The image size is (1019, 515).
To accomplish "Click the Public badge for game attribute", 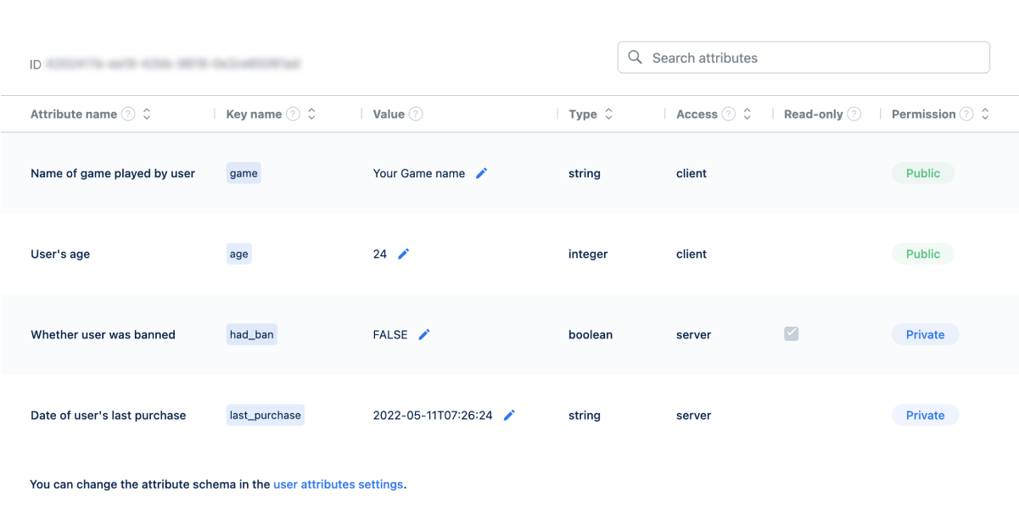I will (x=922, y=173).
